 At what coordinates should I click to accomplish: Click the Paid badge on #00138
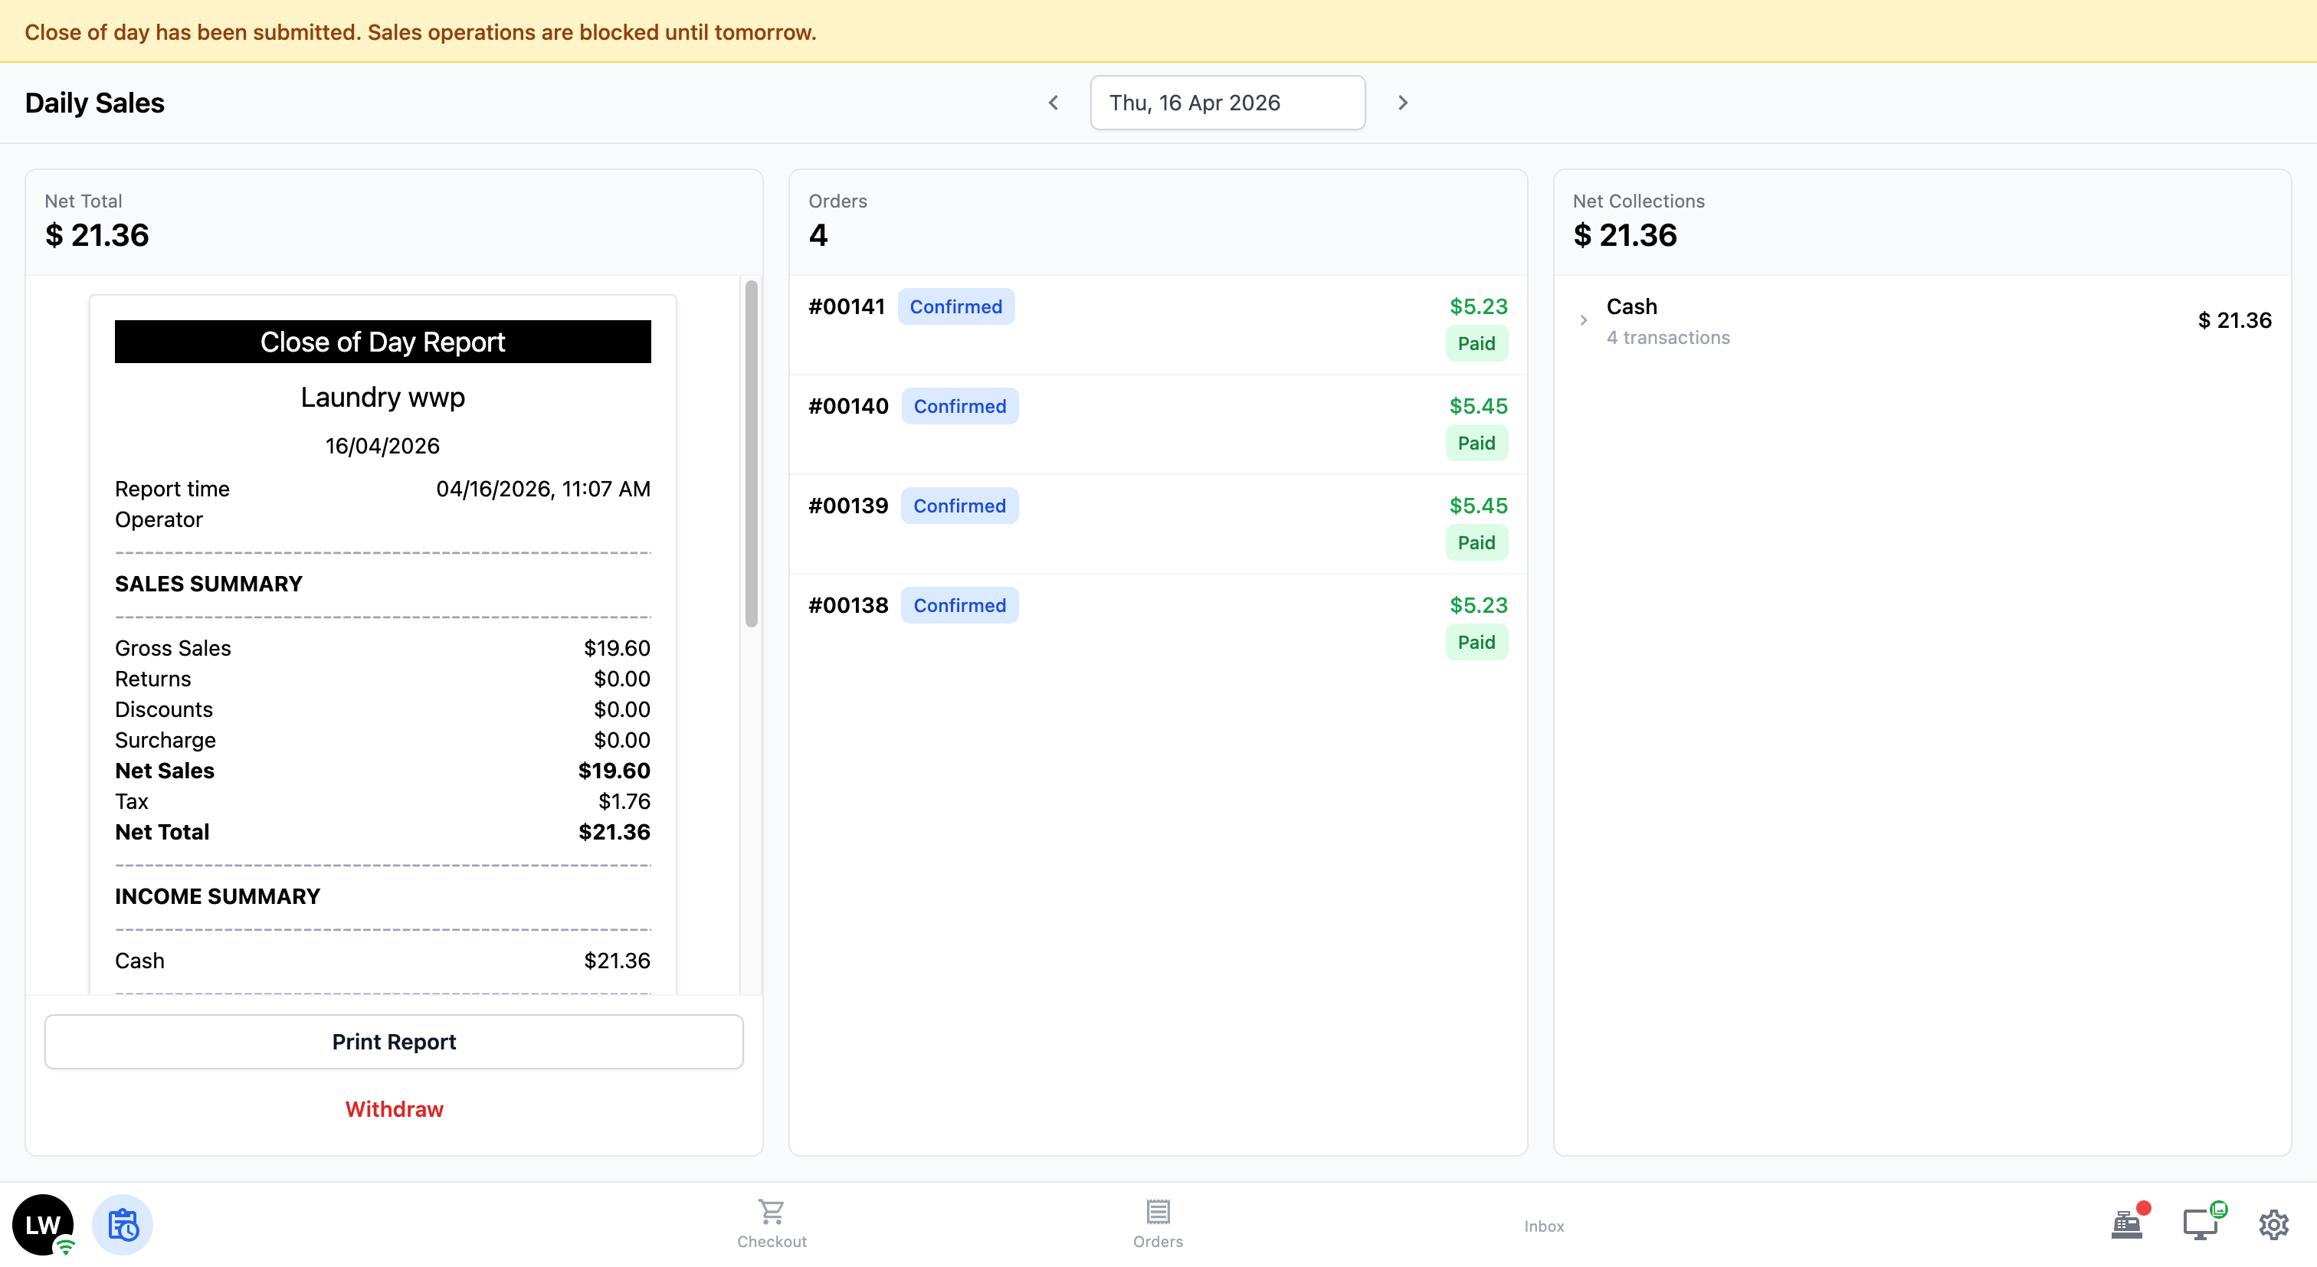coord(1476,642)
